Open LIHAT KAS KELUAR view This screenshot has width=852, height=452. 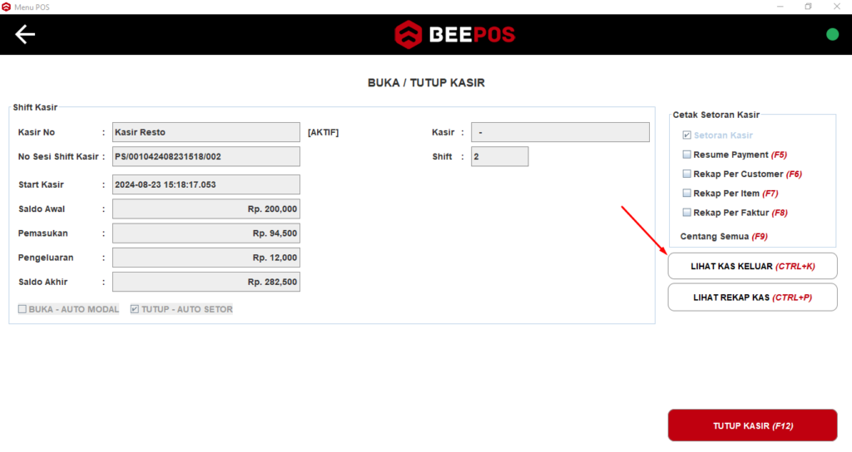tap(752, 266)
